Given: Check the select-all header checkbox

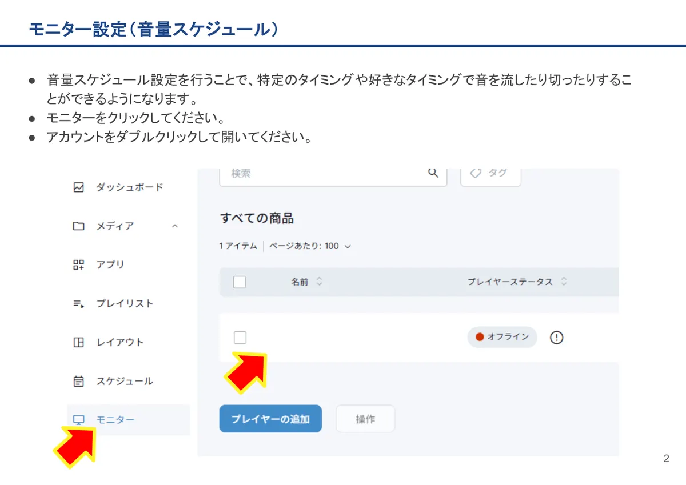Looking at the screenshot, I should 240,282.
